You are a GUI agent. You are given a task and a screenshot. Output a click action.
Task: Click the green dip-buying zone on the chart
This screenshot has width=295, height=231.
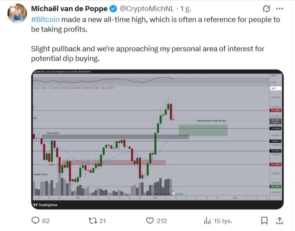tap(203, 130)
